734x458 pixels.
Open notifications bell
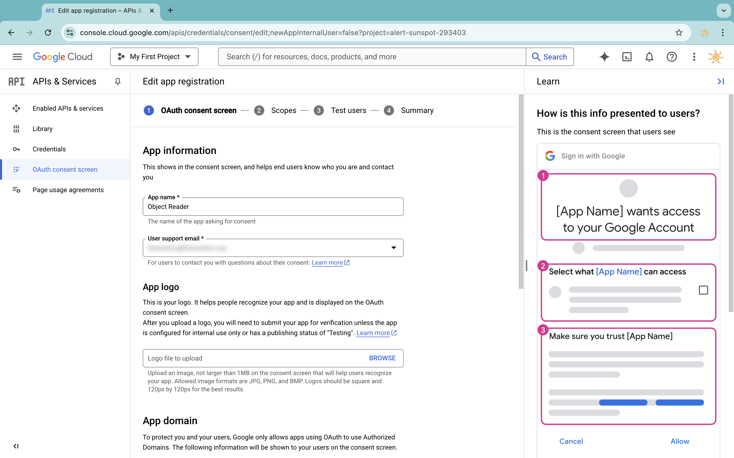pyautogui.click(x=649, y=57)
